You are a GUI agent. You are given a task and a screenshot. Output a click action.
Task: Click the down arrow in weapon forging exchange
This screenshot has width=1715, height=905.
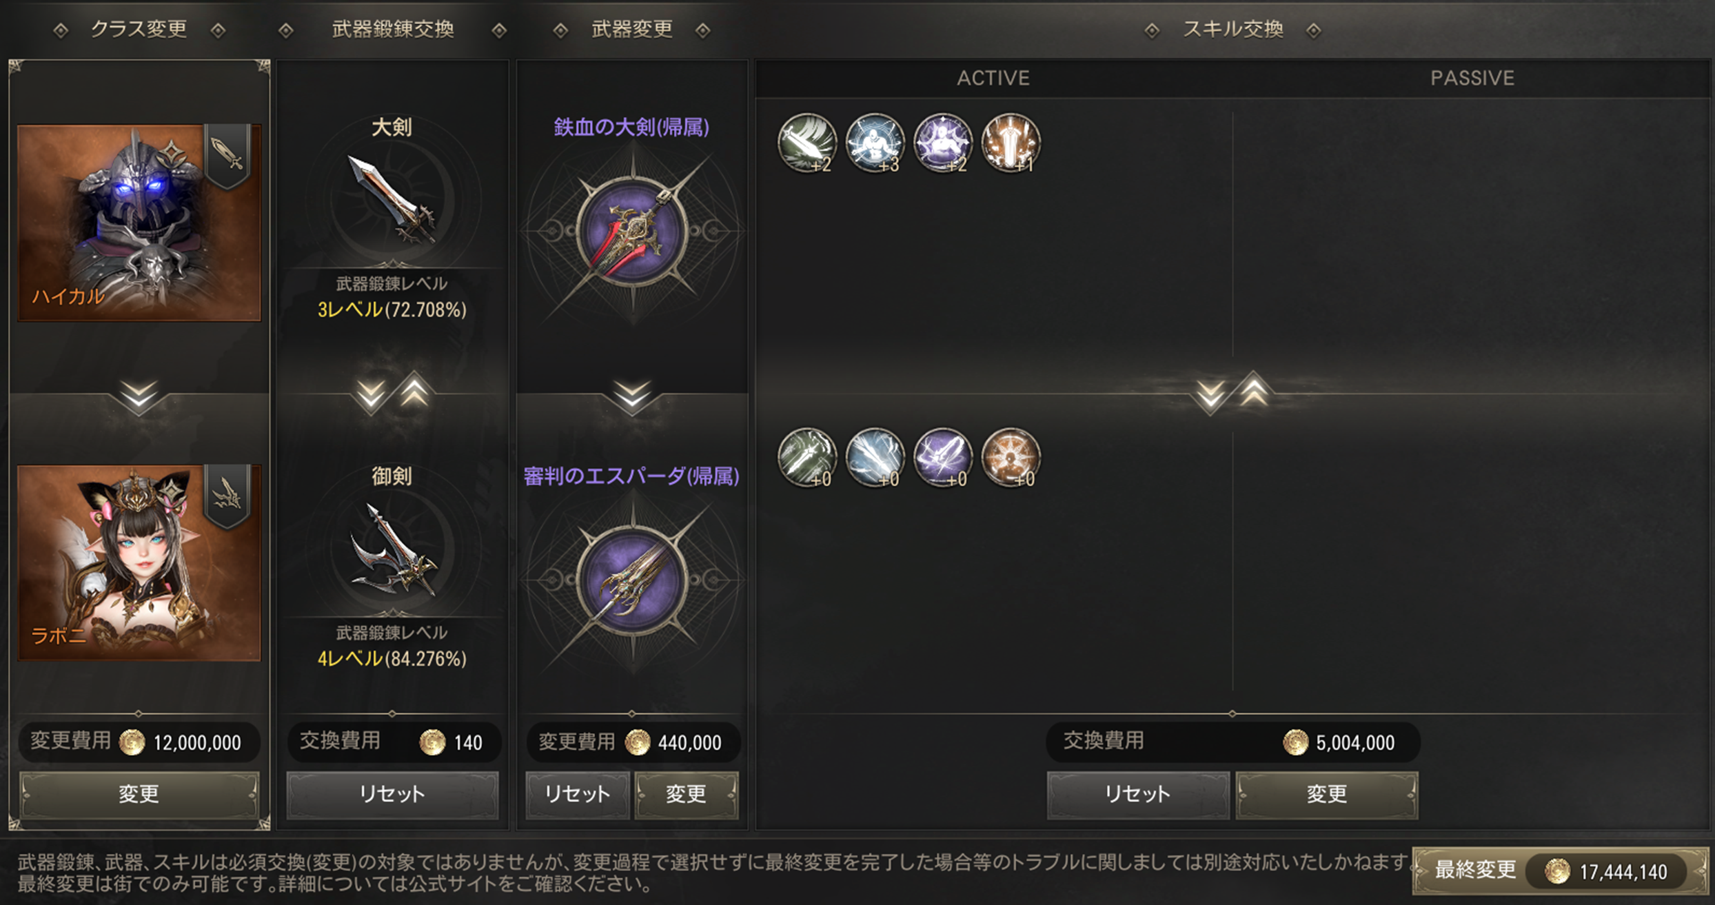371,396
